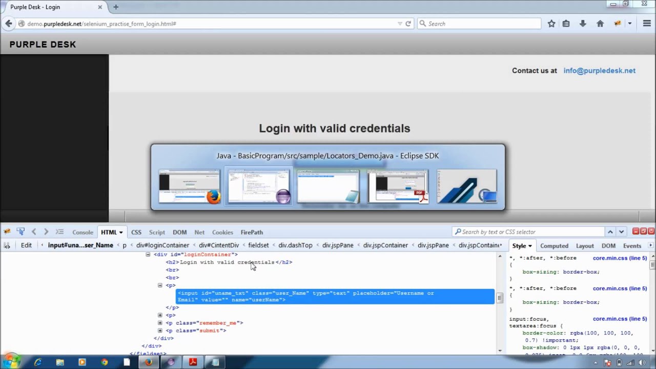Open the FirePath tab

pos(252,233)
